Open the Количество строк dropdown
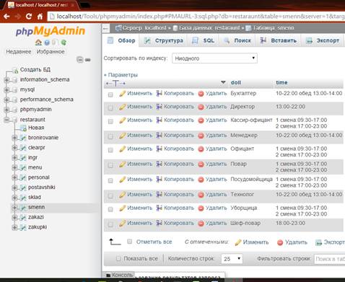345x282 pixels. [232, 259]
